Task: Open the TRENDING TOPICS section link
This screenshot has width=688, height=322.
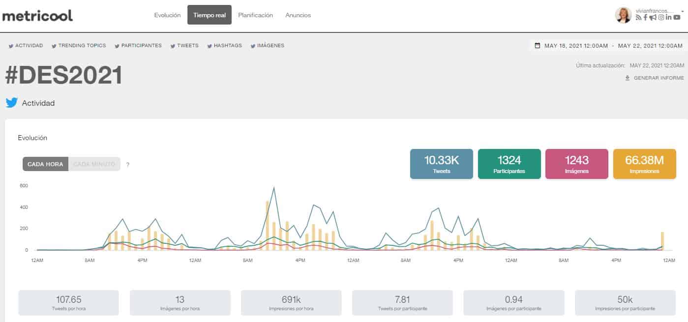Action: 79,46
